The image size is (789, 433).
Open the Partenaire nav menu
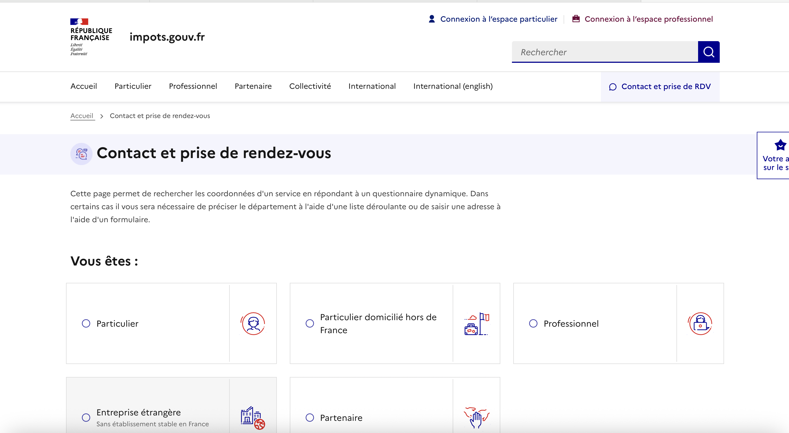click(x=253, y=86)
